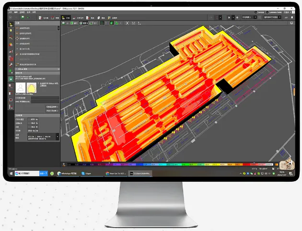This screenshot has height=231, width=302.
Task: Click the power W value field
Action: (x=33, y=127)
